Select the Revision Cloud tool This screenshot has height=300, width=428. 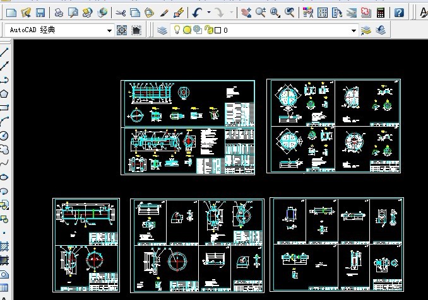click(4, 149)
